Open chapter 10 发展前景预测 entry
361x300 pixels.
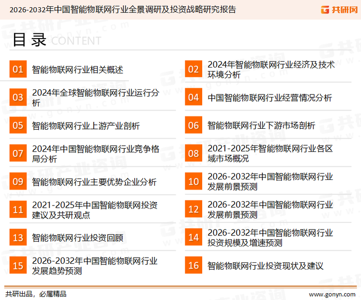pyautogui.click(x=271, y=182)
